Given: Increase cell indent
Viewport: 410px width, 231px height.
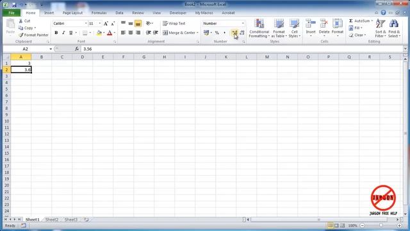Looking at the screenshot, I should click(156, 33).
